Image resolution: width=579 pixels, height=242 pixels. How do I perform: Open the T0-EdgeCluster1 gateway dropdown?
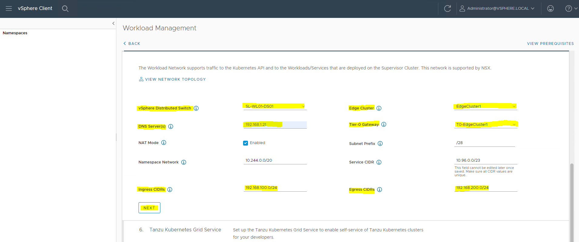[486, 124]
